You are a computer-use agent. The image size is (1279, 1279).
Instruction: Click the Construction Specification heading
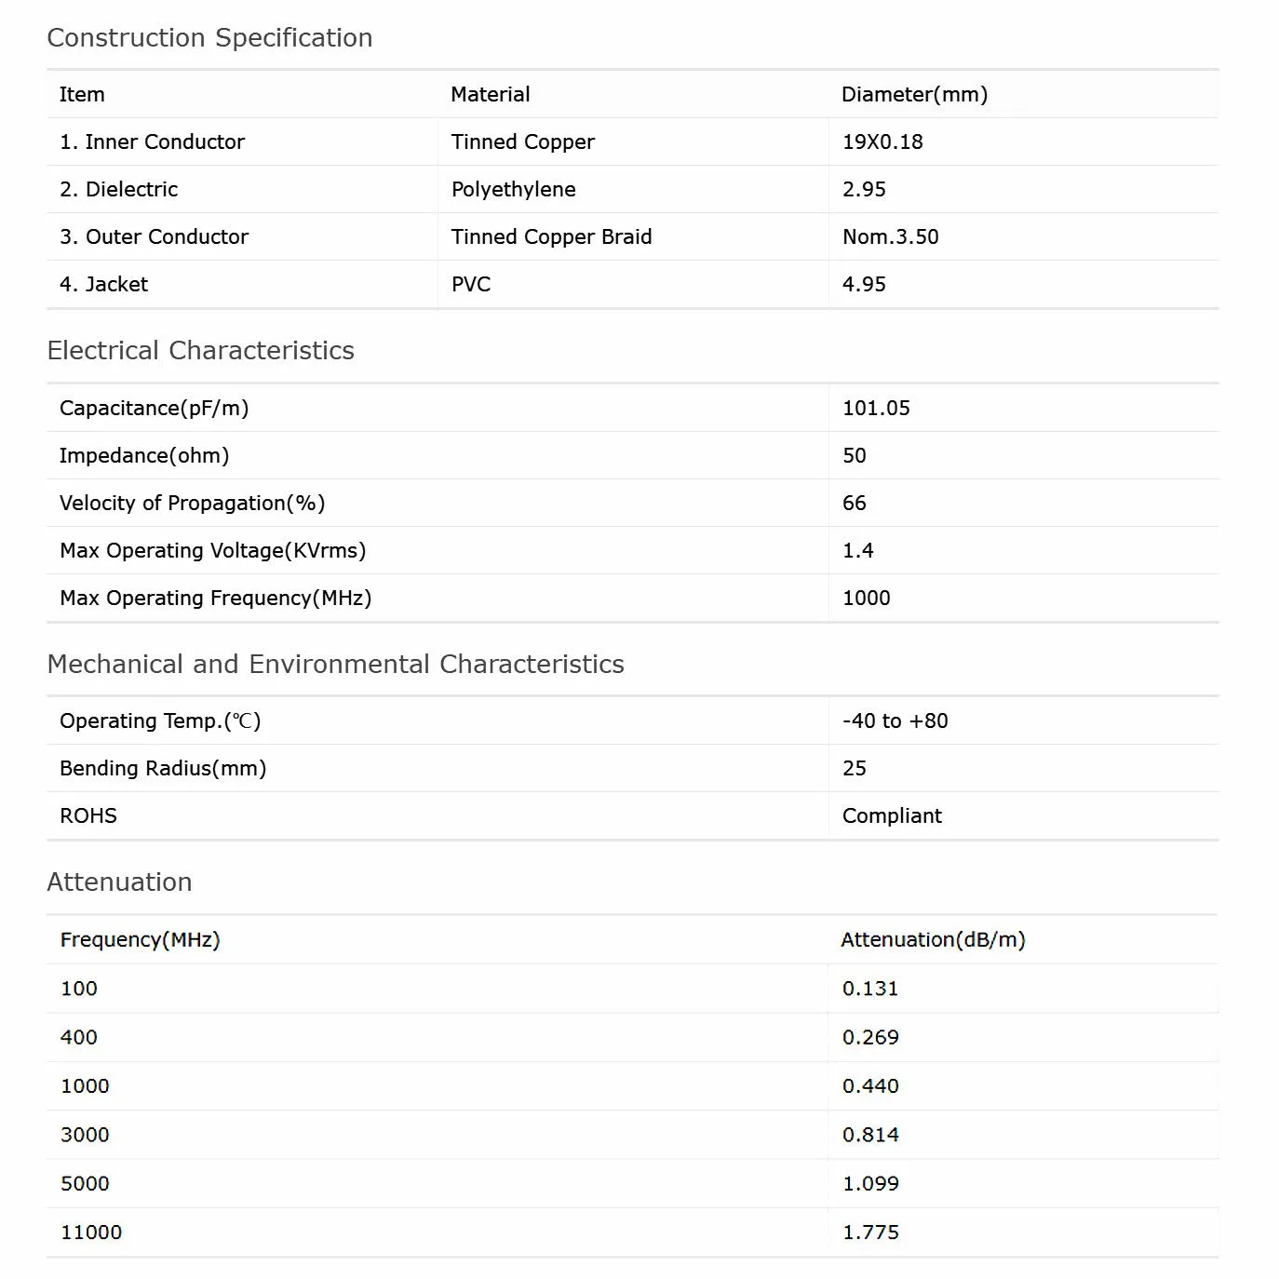(209, 38)
